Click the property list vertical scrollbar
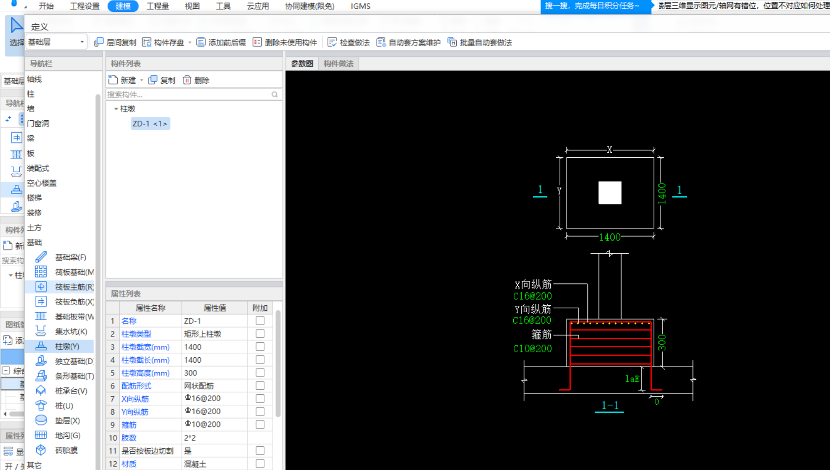Viewport: 830px width, 470px height. [x=278, y=364]
